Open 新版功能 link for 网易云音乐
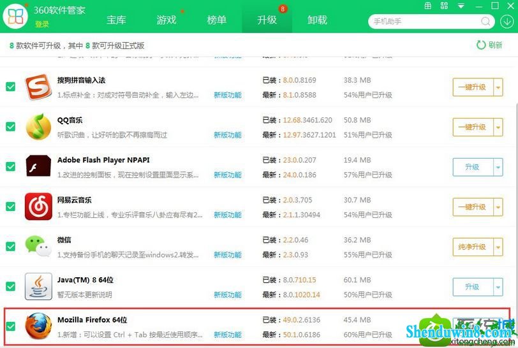This screenshot has width=518, height=348. pyautogui.click(x=228, y=215)
